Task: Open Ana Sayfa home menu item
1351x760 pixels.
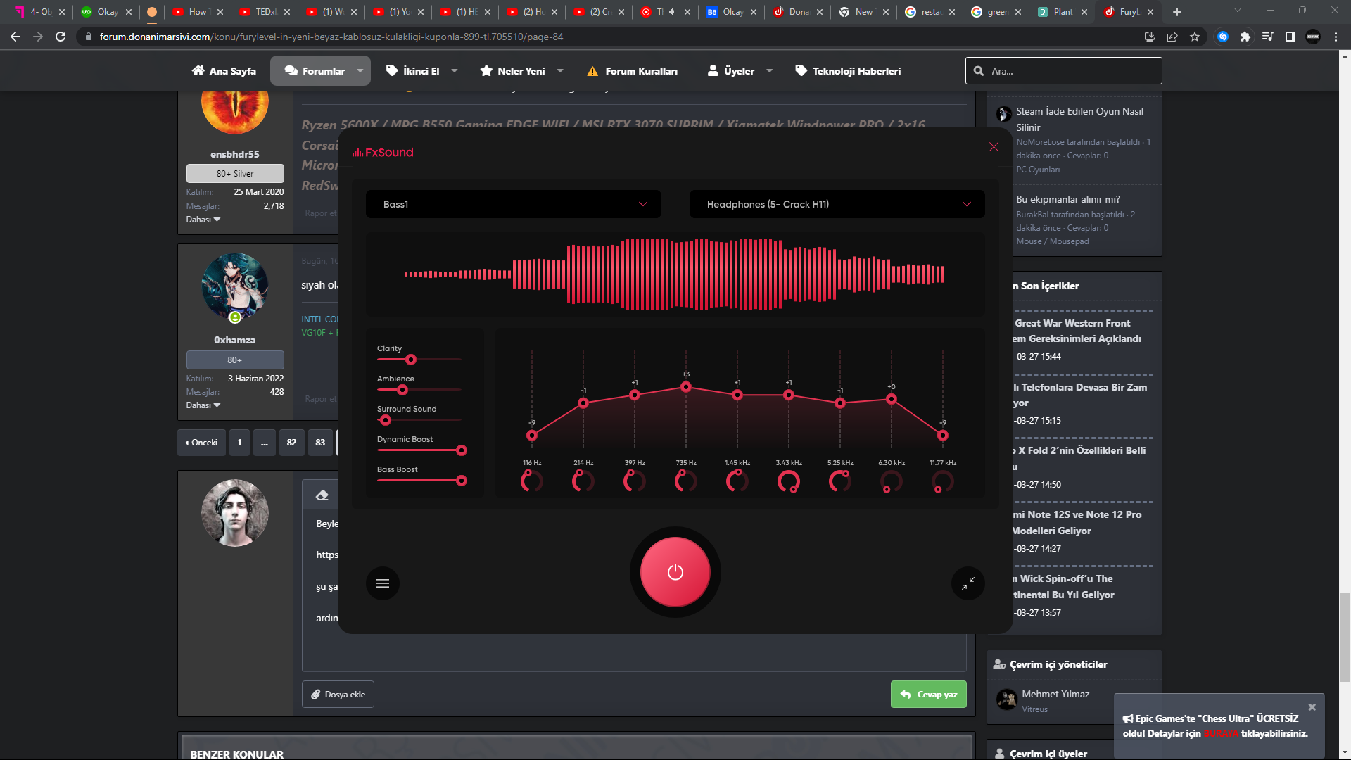Action: coord(224,71)
